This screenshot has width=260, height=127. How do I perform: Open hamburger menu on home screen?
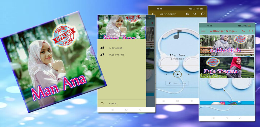(x=203, y=31)
